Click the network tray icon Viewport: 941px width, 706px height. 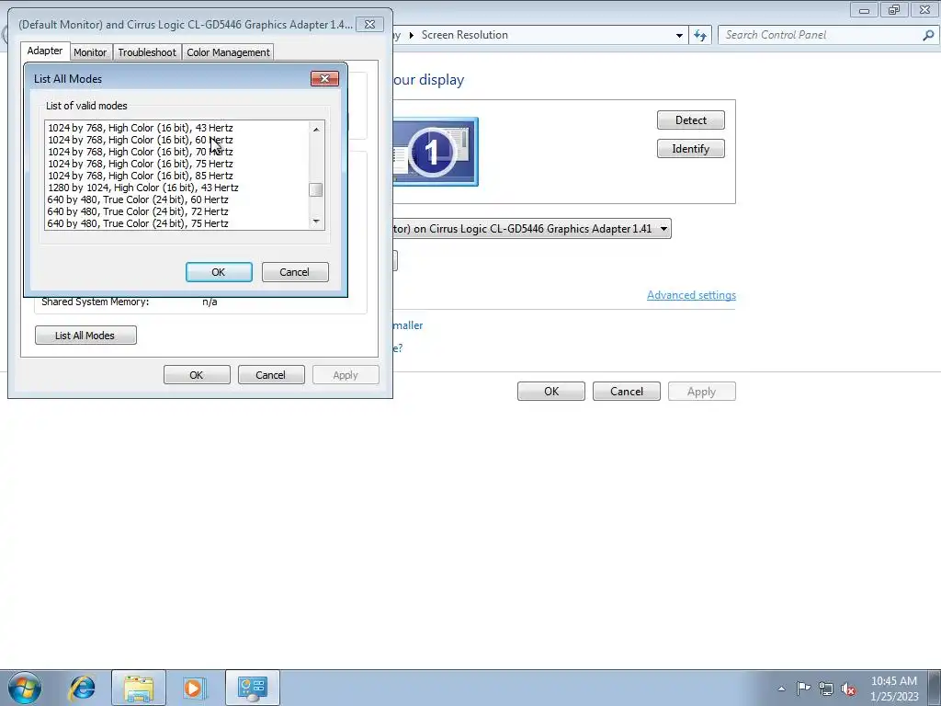pos(826,689)
